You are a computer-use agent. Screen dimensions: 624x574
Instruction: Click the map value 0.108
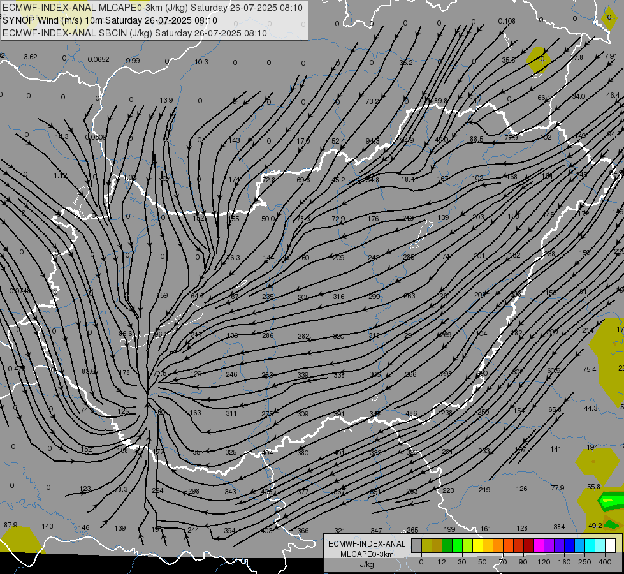coord(507,21)
